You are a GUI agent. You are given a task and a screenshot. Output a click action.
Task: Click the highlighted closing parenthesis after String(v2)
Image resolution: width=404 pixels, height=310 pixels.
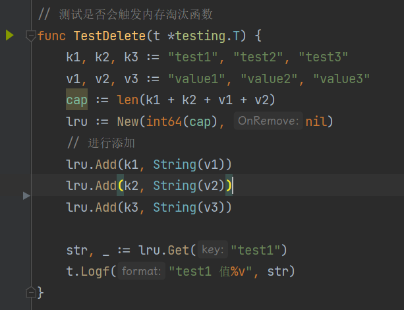pos(229,185)
